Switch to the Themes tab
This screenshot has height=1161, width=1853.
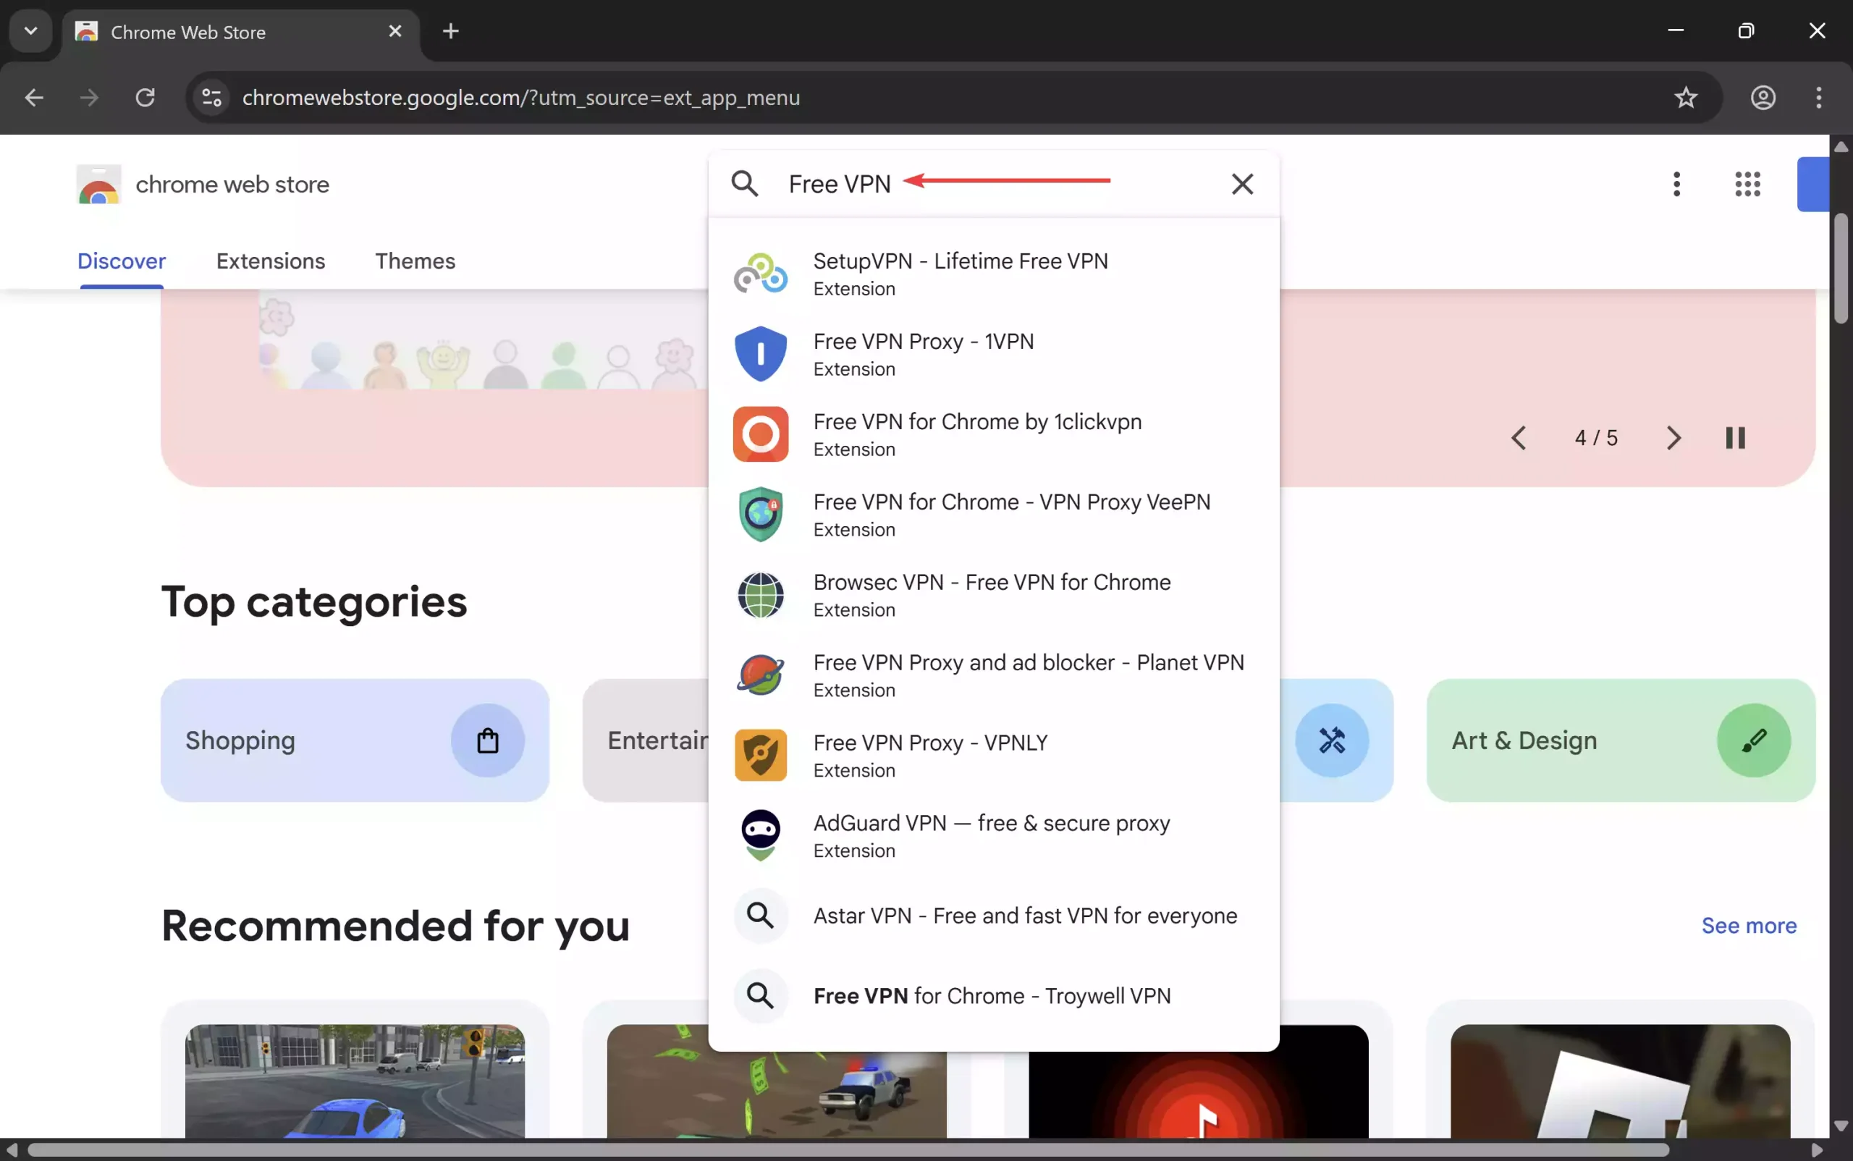coord(415,261)
